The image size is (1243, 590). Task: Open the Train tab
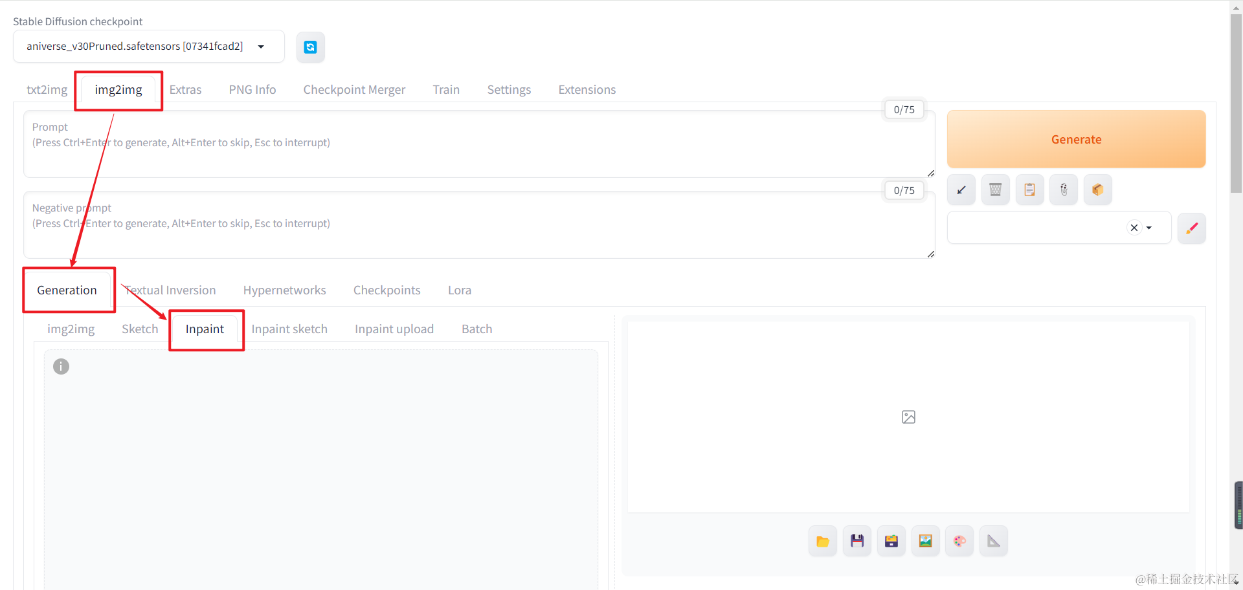click(x=446, y=89)
